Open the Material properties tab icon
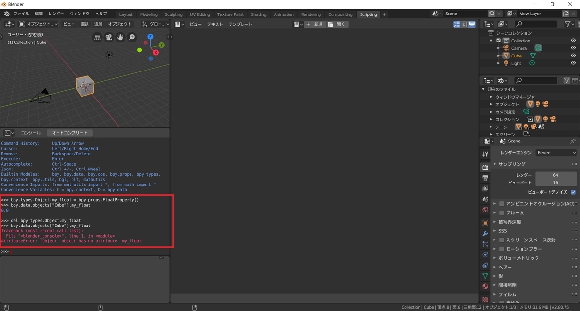 485,286
